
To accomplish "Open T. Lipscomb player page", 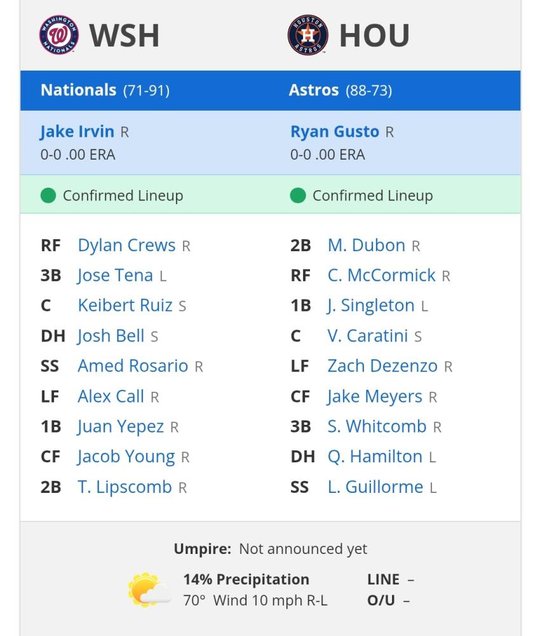I will (125, 487).
